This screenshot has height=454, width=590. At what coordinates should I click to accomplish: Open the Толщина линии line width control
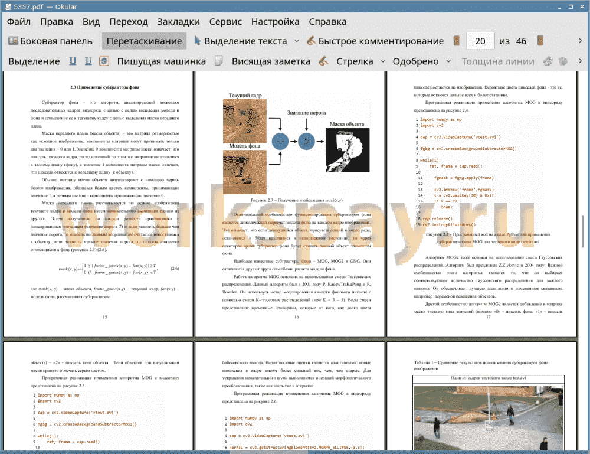coord(498,61)
